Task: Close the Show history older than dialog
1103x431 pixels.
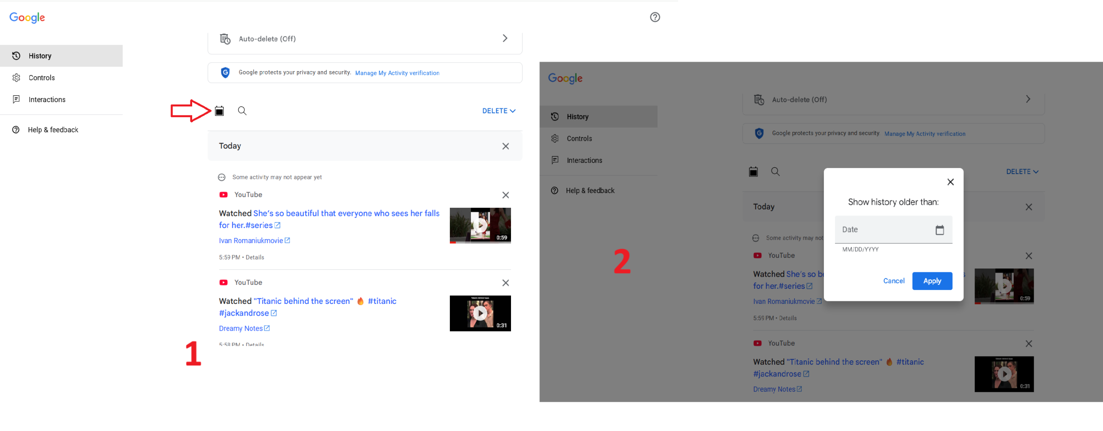Action: coord(950,181)
